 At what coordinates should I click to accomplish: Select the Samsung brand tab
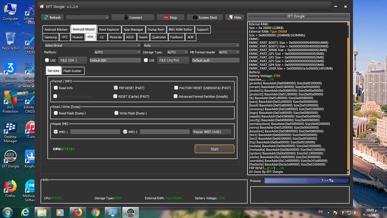51,37
